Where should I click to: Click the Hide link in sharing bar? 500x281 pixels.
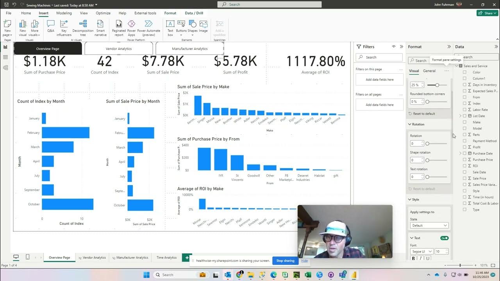[304, 261]
